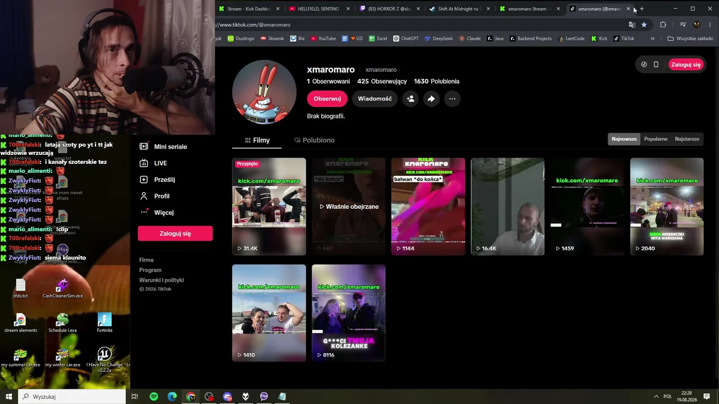Open the video with 1459 views

[588, 206]
